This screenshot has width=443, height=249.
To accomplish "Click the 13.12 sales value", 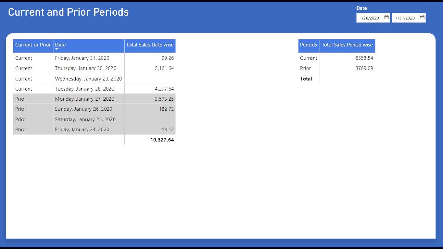I will pos(168,129).
